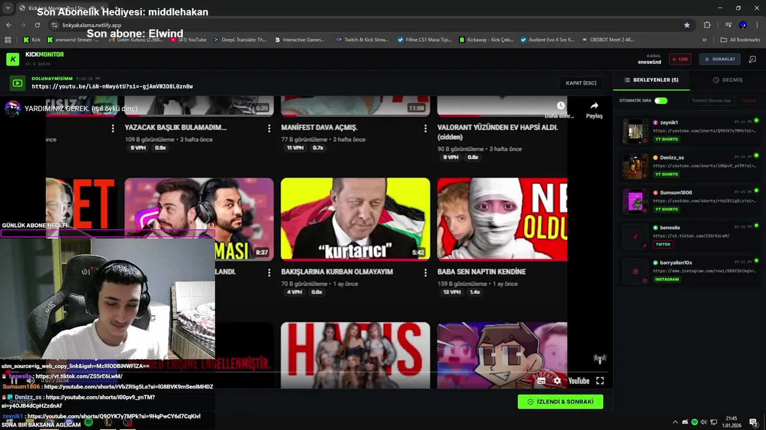Image resolution: width=766 pixels, height=430 pixels.
Task: Open the (41) YouTube bookmark
Action: pos(189,40)
